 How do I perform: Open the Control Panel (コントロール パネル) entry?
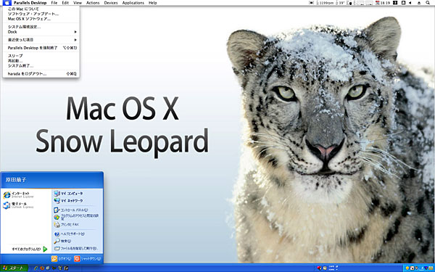(71, 210)
